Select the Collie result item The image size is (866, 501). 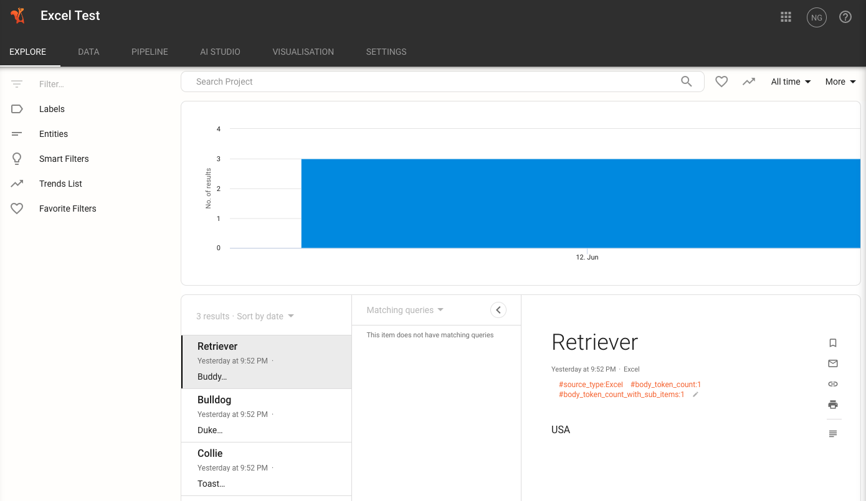pos(266,469)
